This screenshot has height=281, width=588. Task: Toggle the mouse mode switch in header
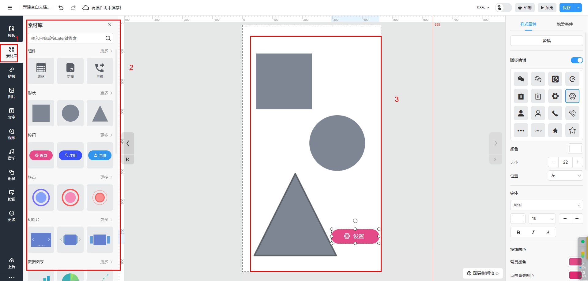503,8
